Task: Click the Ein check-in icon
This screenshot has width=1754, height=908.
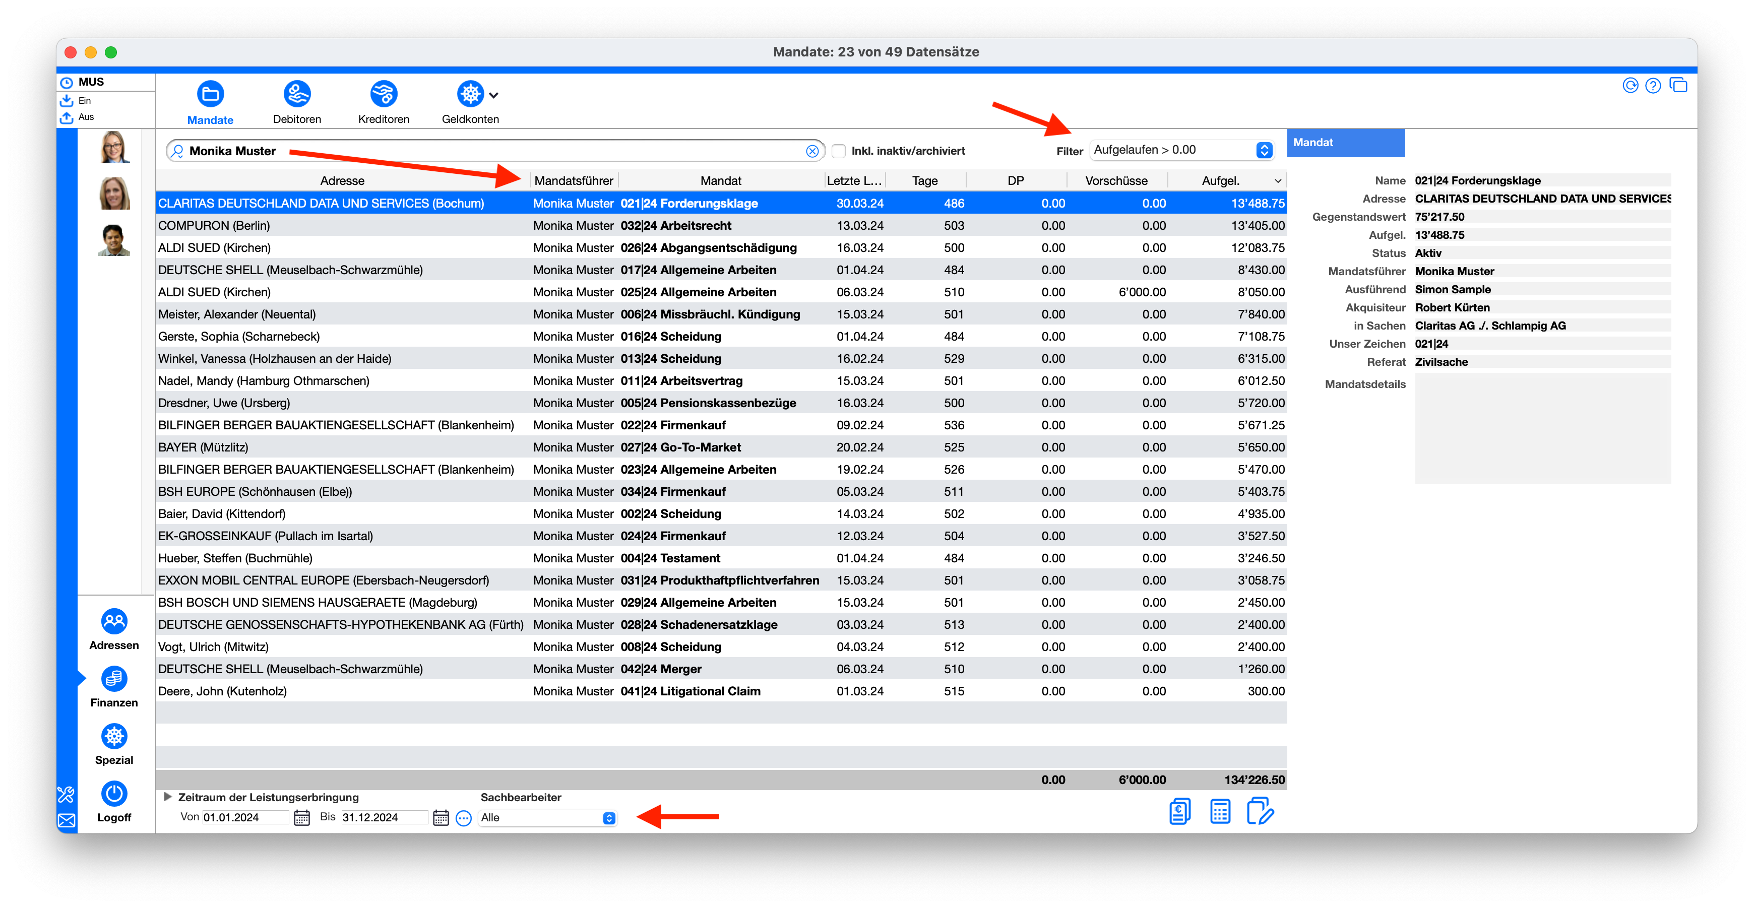Action: [67, 100]
